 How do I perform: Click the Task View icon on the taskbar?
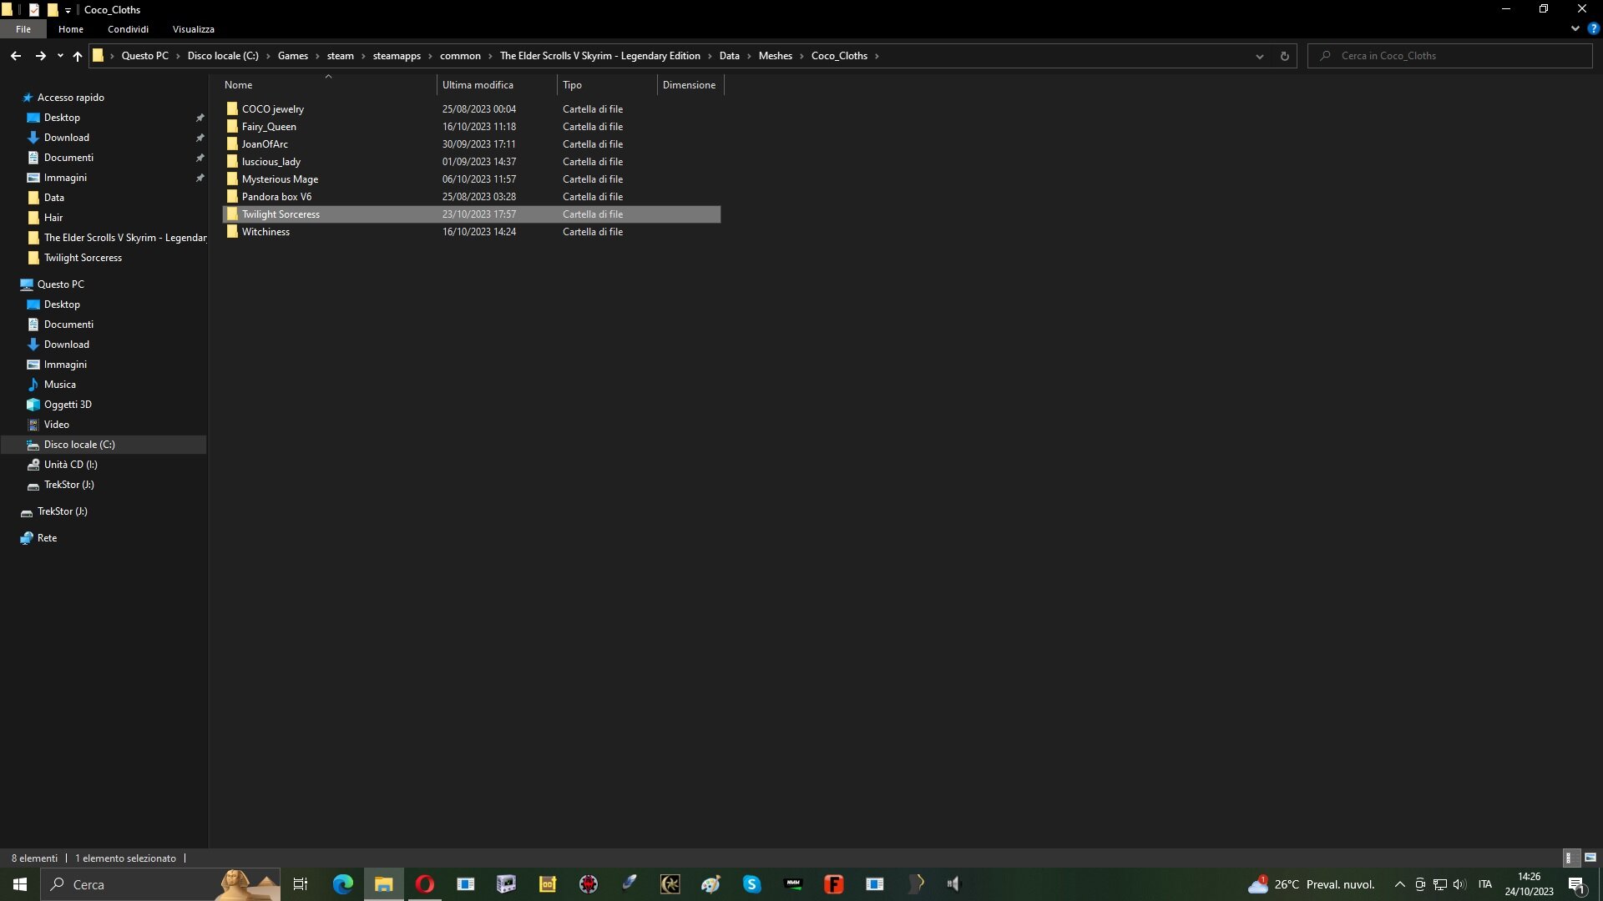click(x=300, y=883)
